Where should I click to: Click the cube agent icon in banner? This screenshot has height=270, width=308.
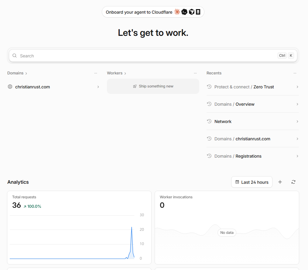coord(192,12)
